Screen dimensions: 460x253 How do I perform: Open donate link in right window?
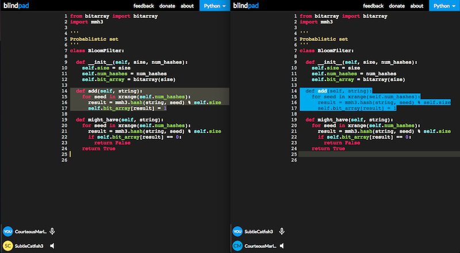[397, 6]
